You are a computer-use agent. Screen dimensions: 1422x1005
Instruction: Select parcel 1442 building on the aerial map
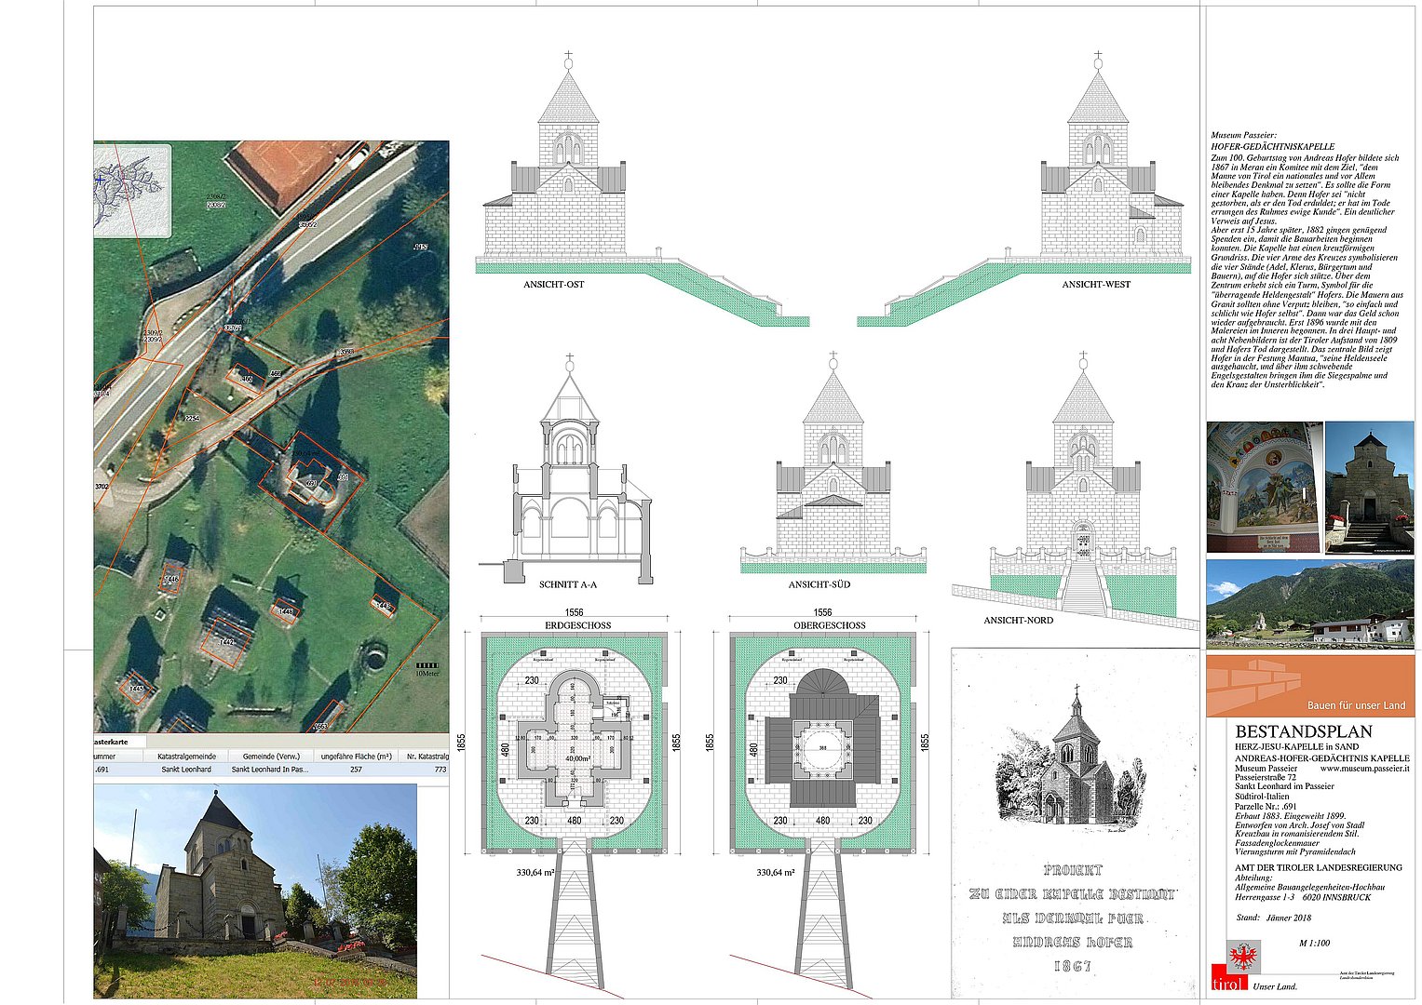(226, 640)
